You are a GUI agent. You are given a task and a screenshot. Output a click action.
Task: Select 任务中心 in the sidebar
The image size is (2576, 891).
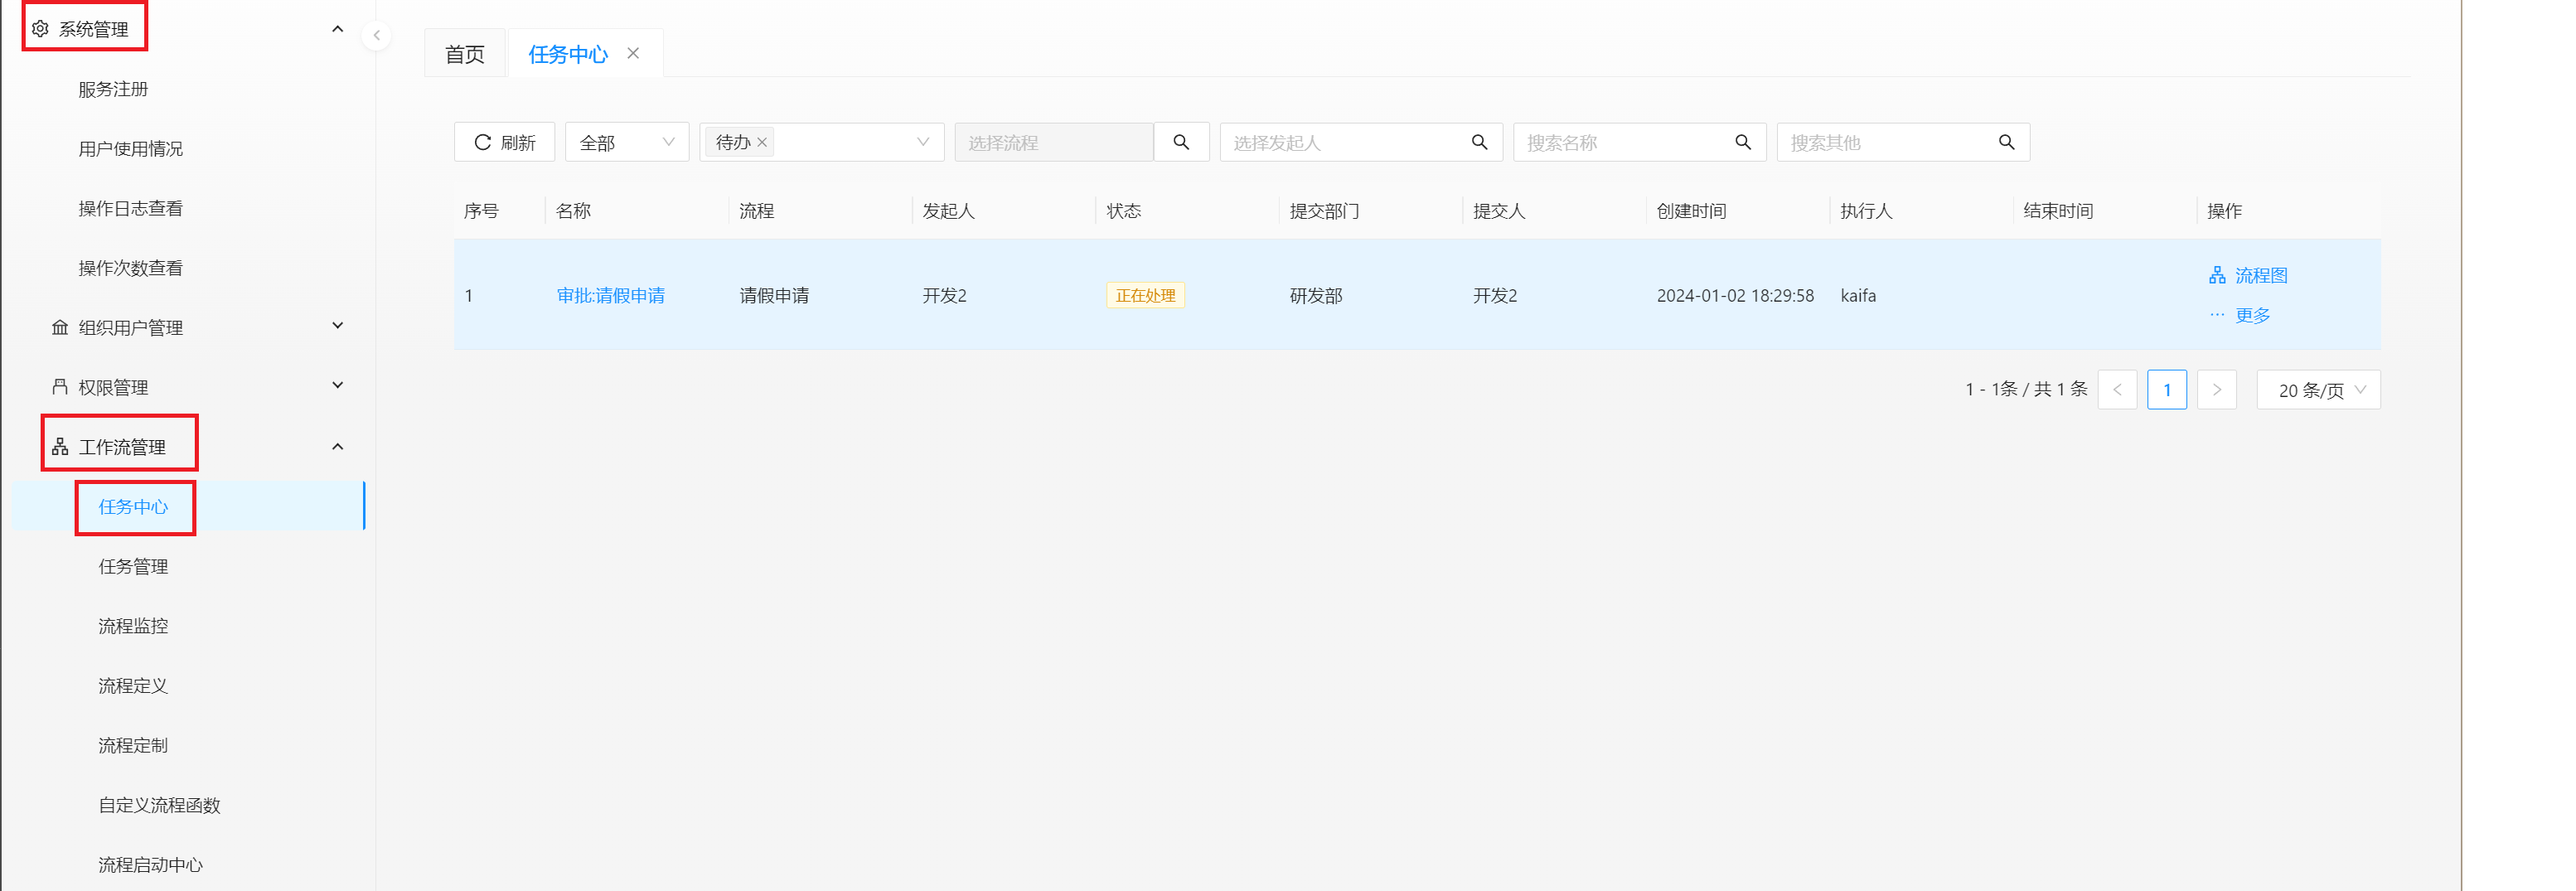coord(134,507)
